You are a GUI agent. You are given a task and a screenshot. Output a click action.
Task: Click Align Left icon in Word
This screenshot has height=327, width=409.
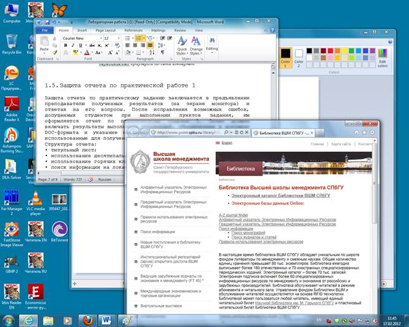tap(127, 46)
